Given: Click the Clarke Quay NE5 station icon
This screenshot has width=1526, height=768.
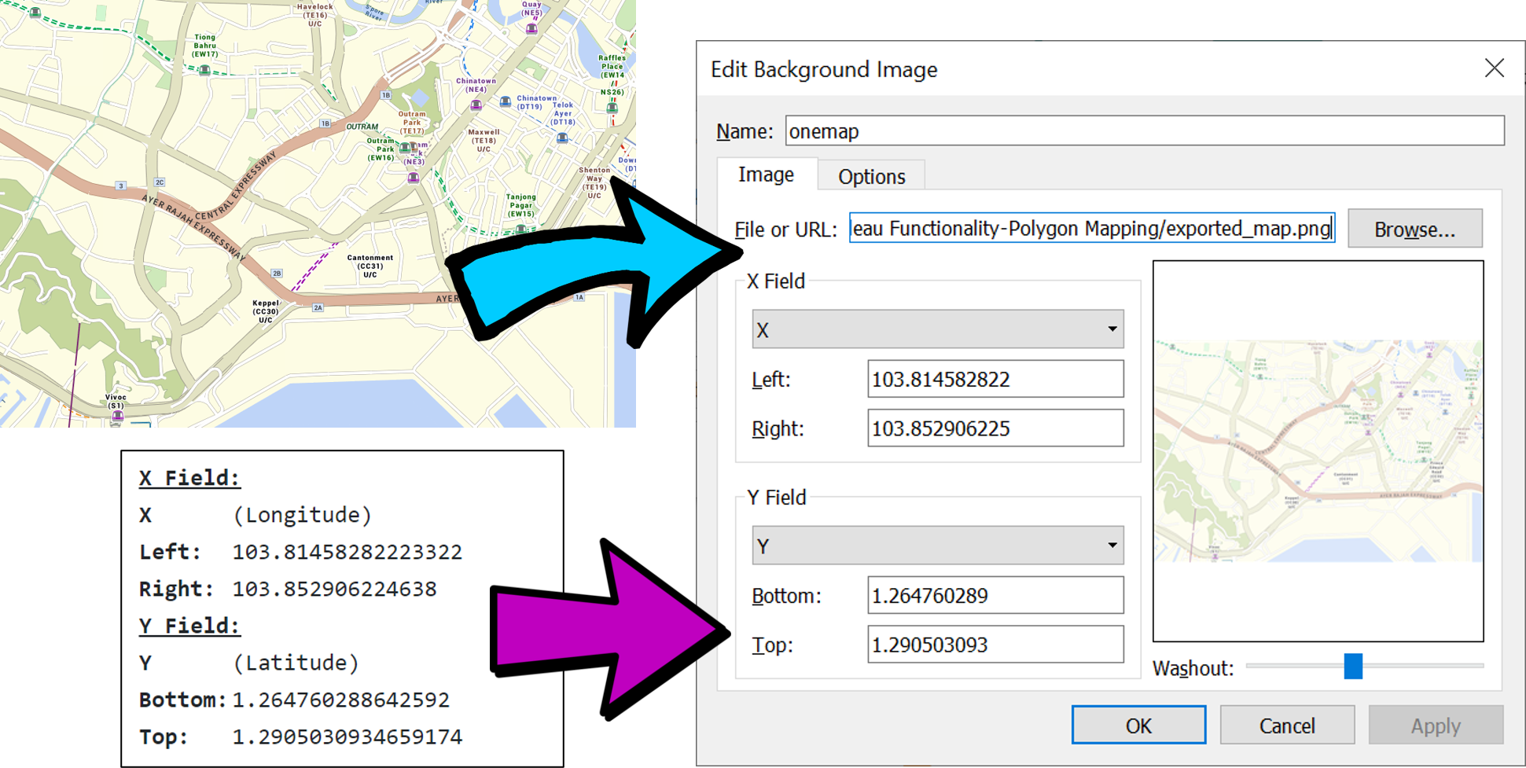Looking at the screenshot, I should click(x=531, y=29).
